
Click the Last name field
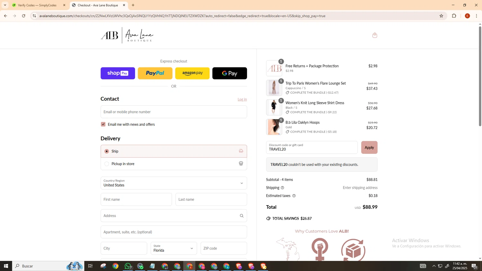pyautogui.click(x=211, y=199)
